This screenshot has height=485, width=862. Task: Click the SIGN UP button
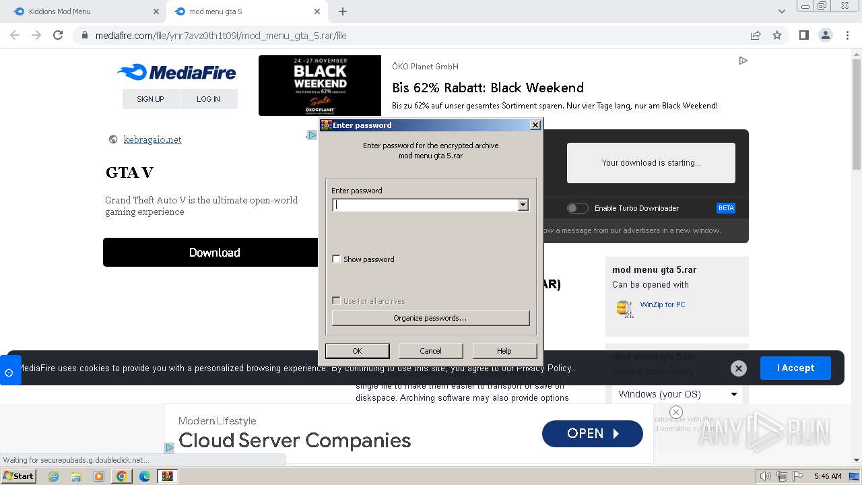click(x=151, y=99)
